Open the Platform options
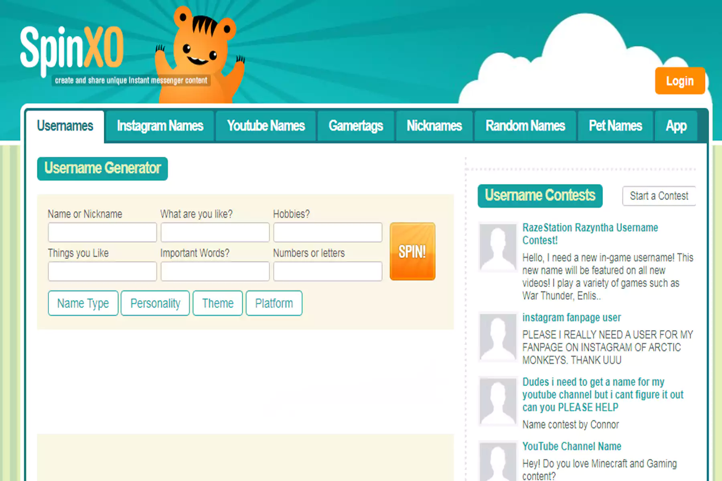Screen dimensions: 722x481 [x=274, y=303]
